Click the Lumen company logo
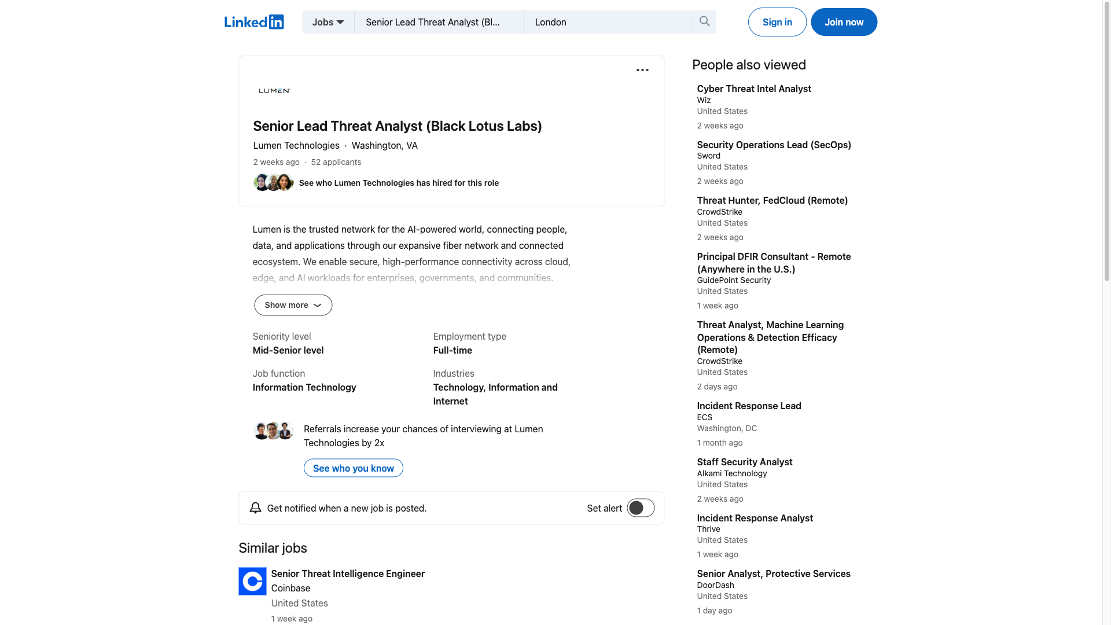Screen dimensions: 1111x625 pos(274,91)
